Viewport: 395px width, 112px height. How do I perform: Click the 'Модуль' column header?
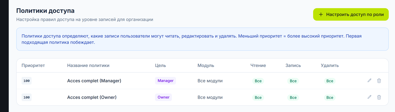206,65
